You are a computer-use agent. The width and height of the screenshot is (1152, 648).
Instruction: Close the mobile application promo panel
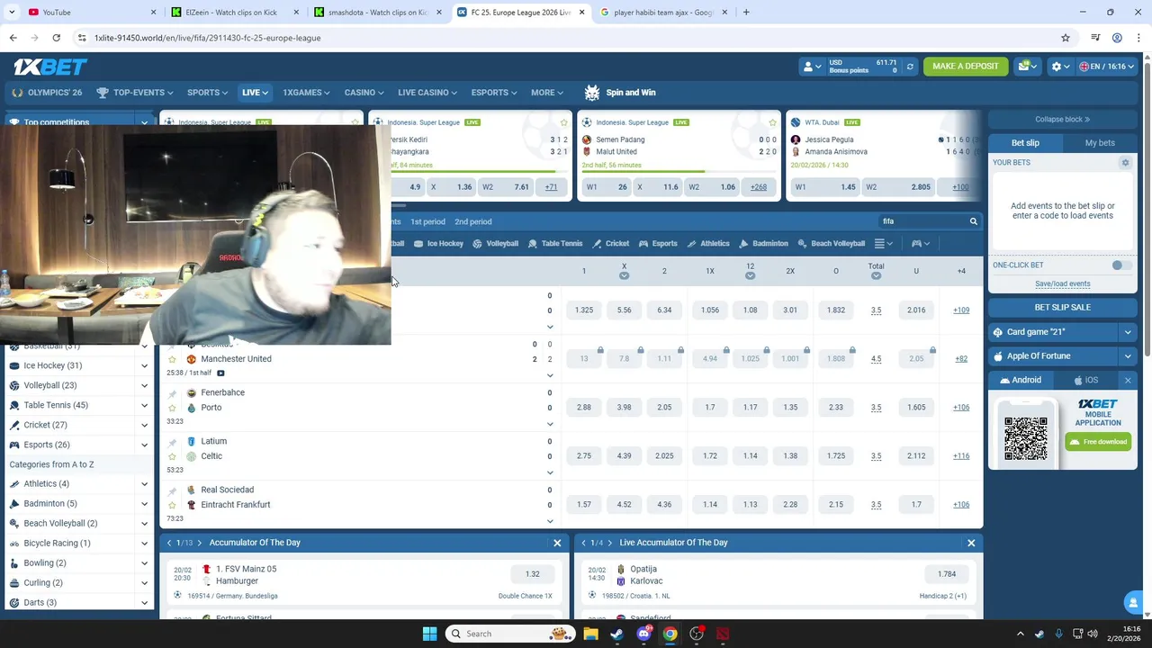(1128, 381)
